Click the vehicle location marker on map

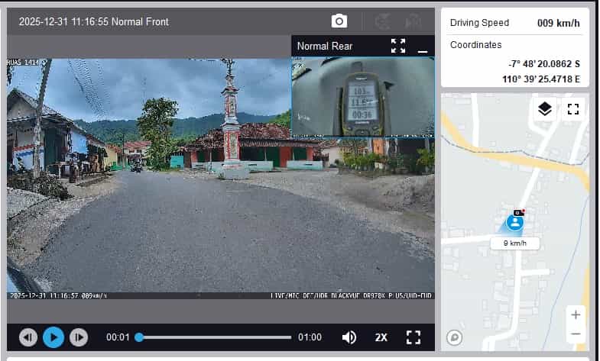tap(516, 222)
